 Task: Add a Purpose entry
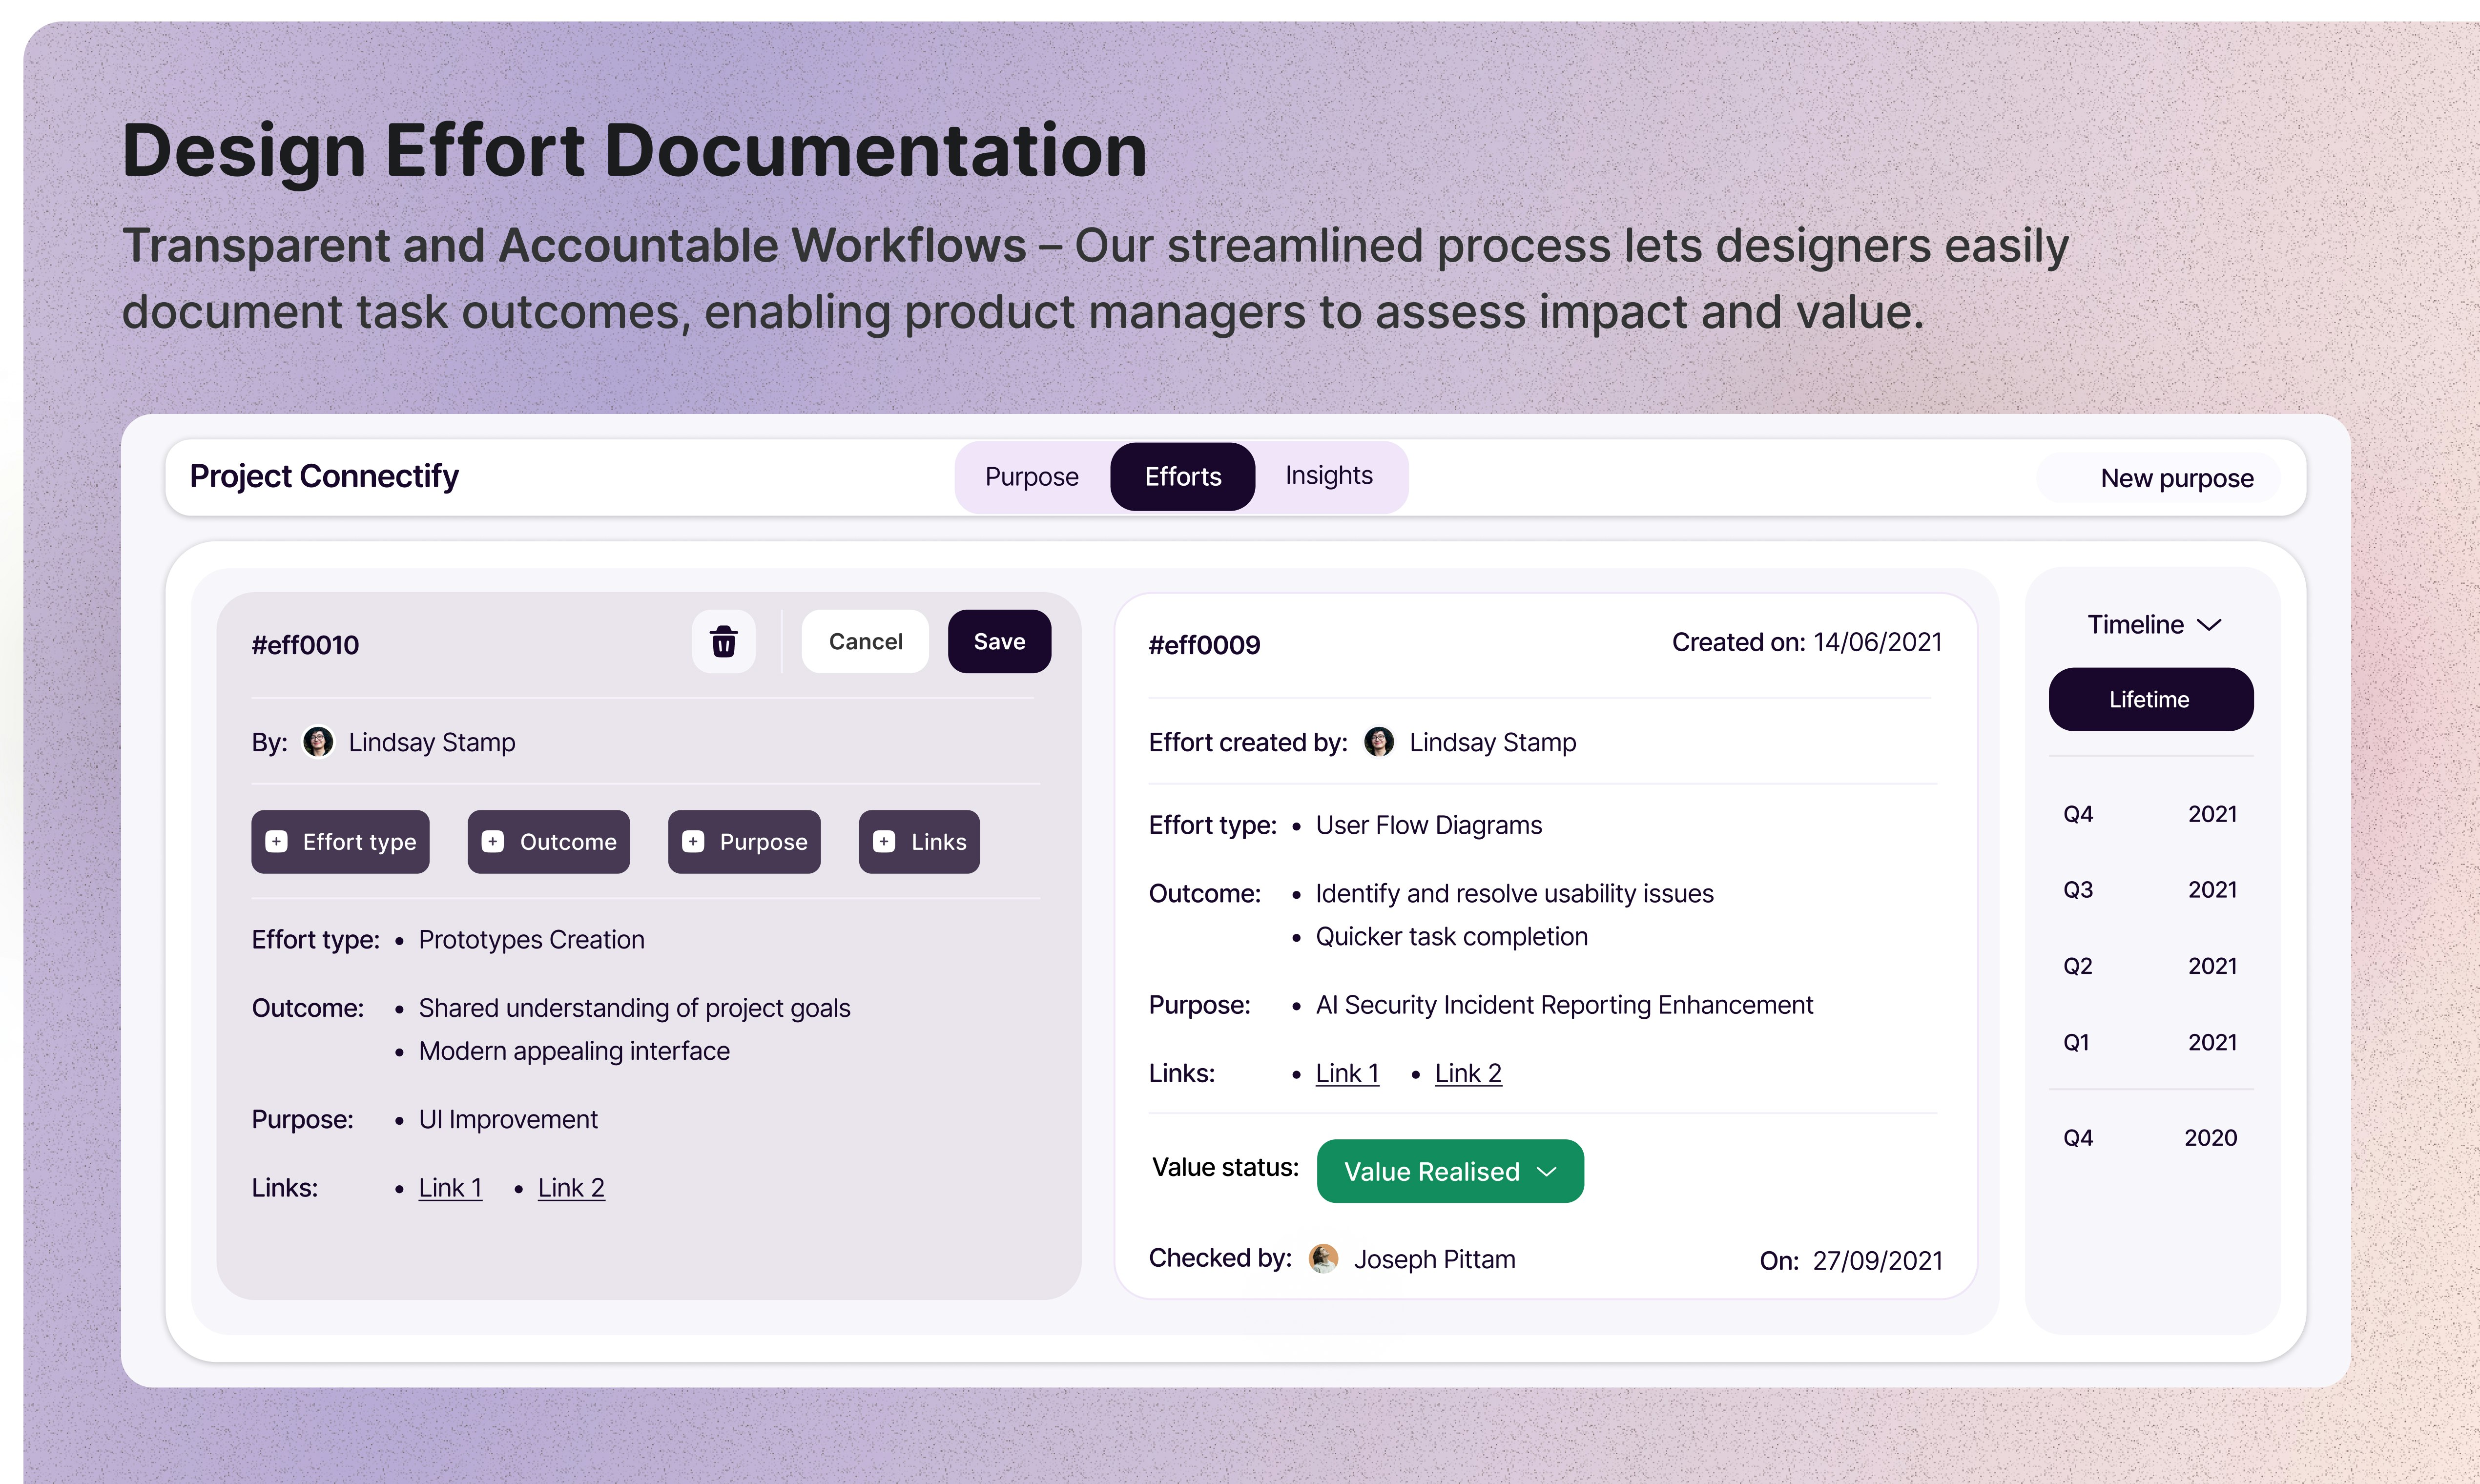(x=744, y=842)
